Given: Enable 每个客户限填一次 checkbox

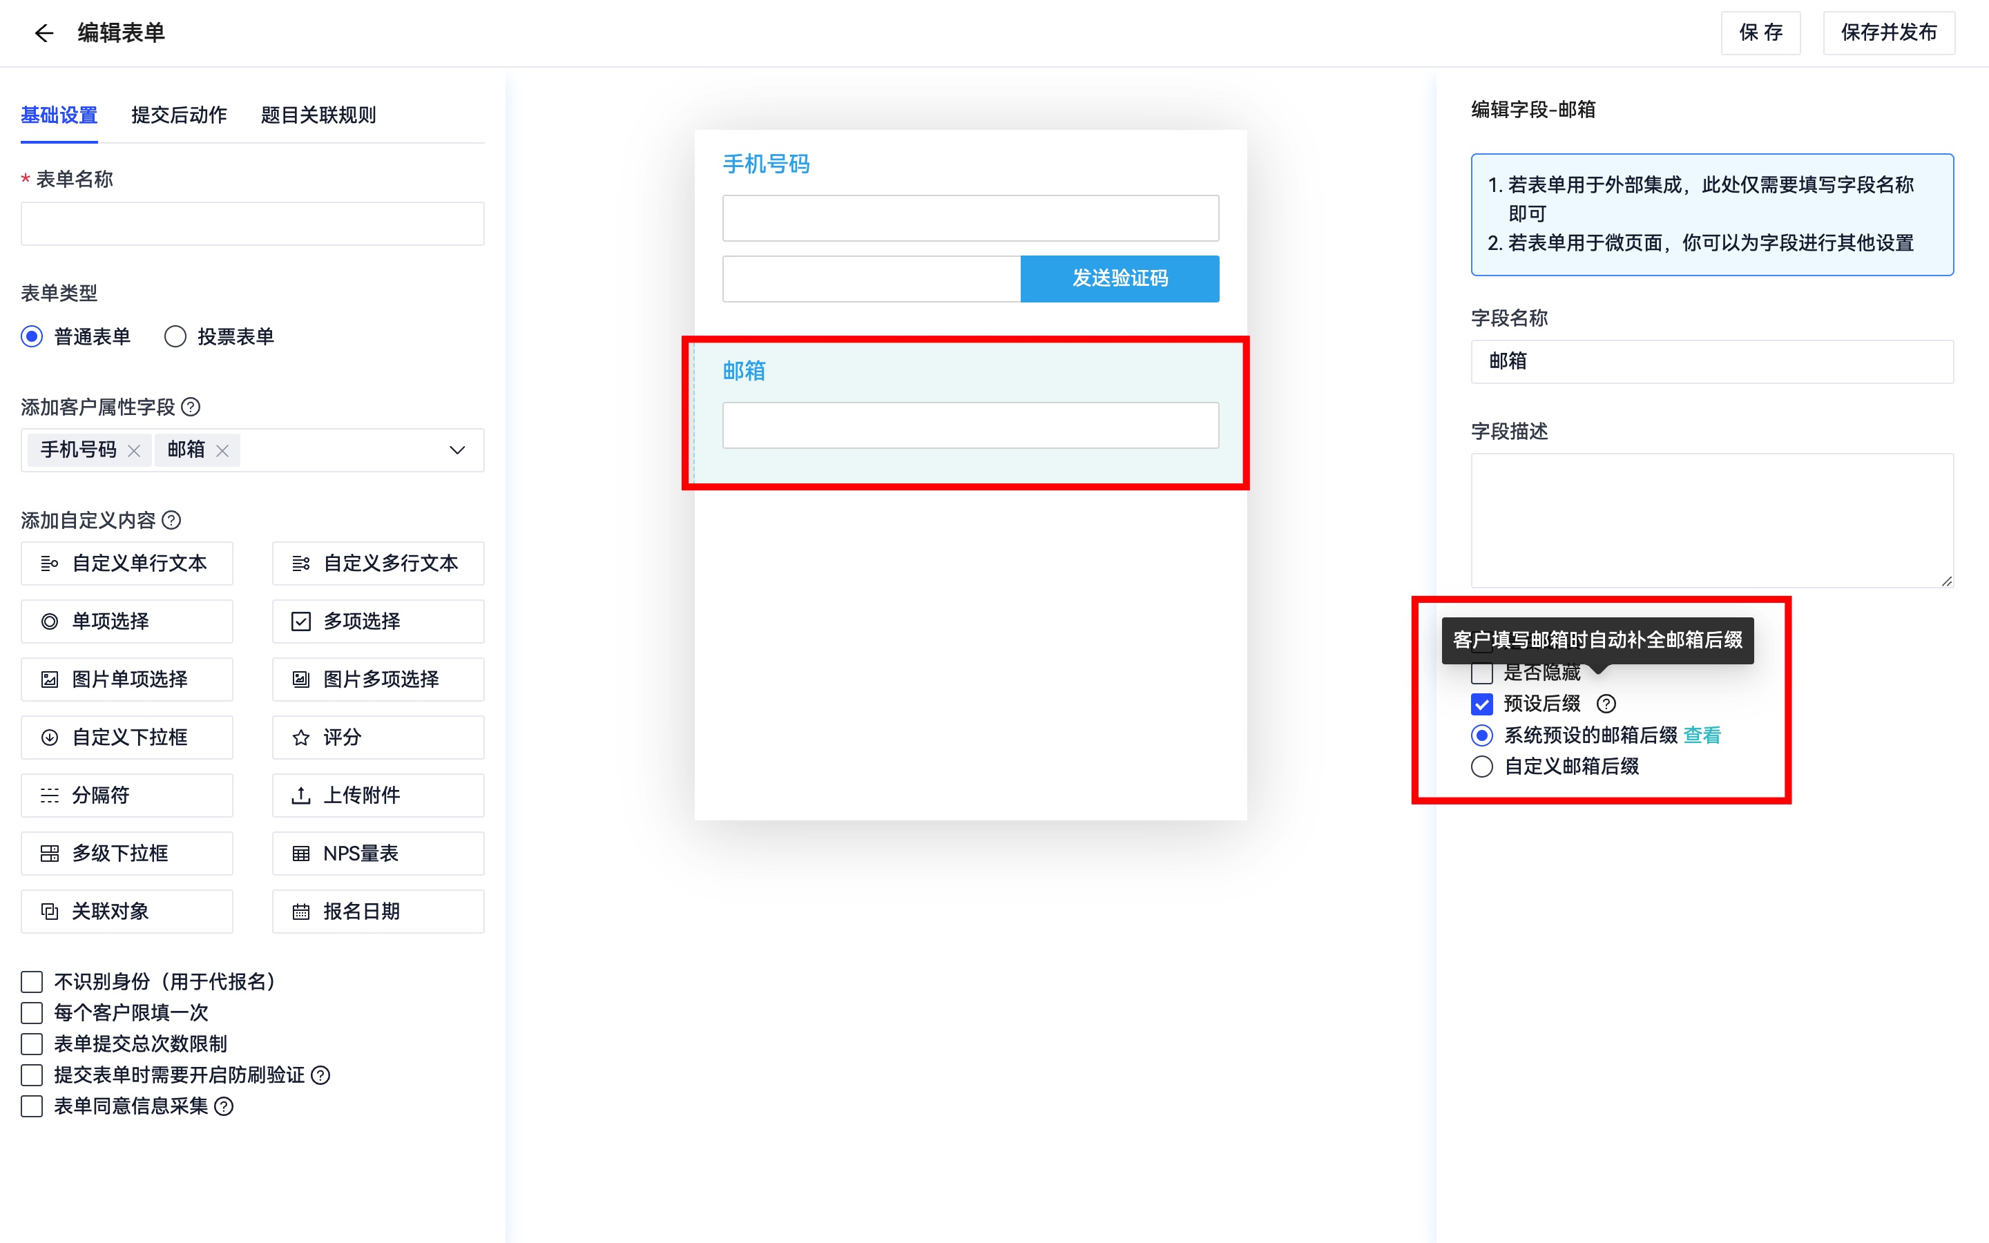Looking at the screenshot, I should [x=32, y=1012].
